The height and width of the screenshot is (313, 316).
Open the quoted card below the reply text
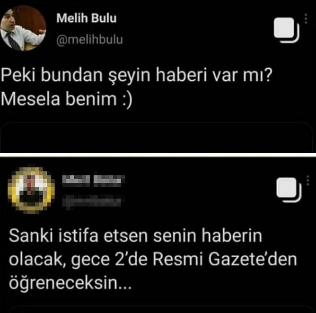tap(161, 310)
